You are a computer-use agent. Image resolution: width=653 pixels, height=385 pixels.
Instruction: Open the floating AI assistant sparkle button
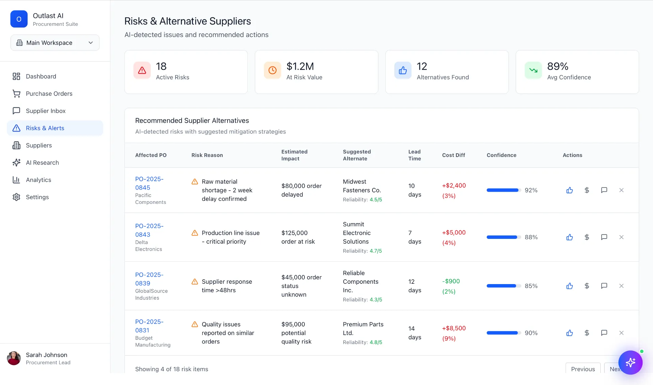click(x=630, y=362)
